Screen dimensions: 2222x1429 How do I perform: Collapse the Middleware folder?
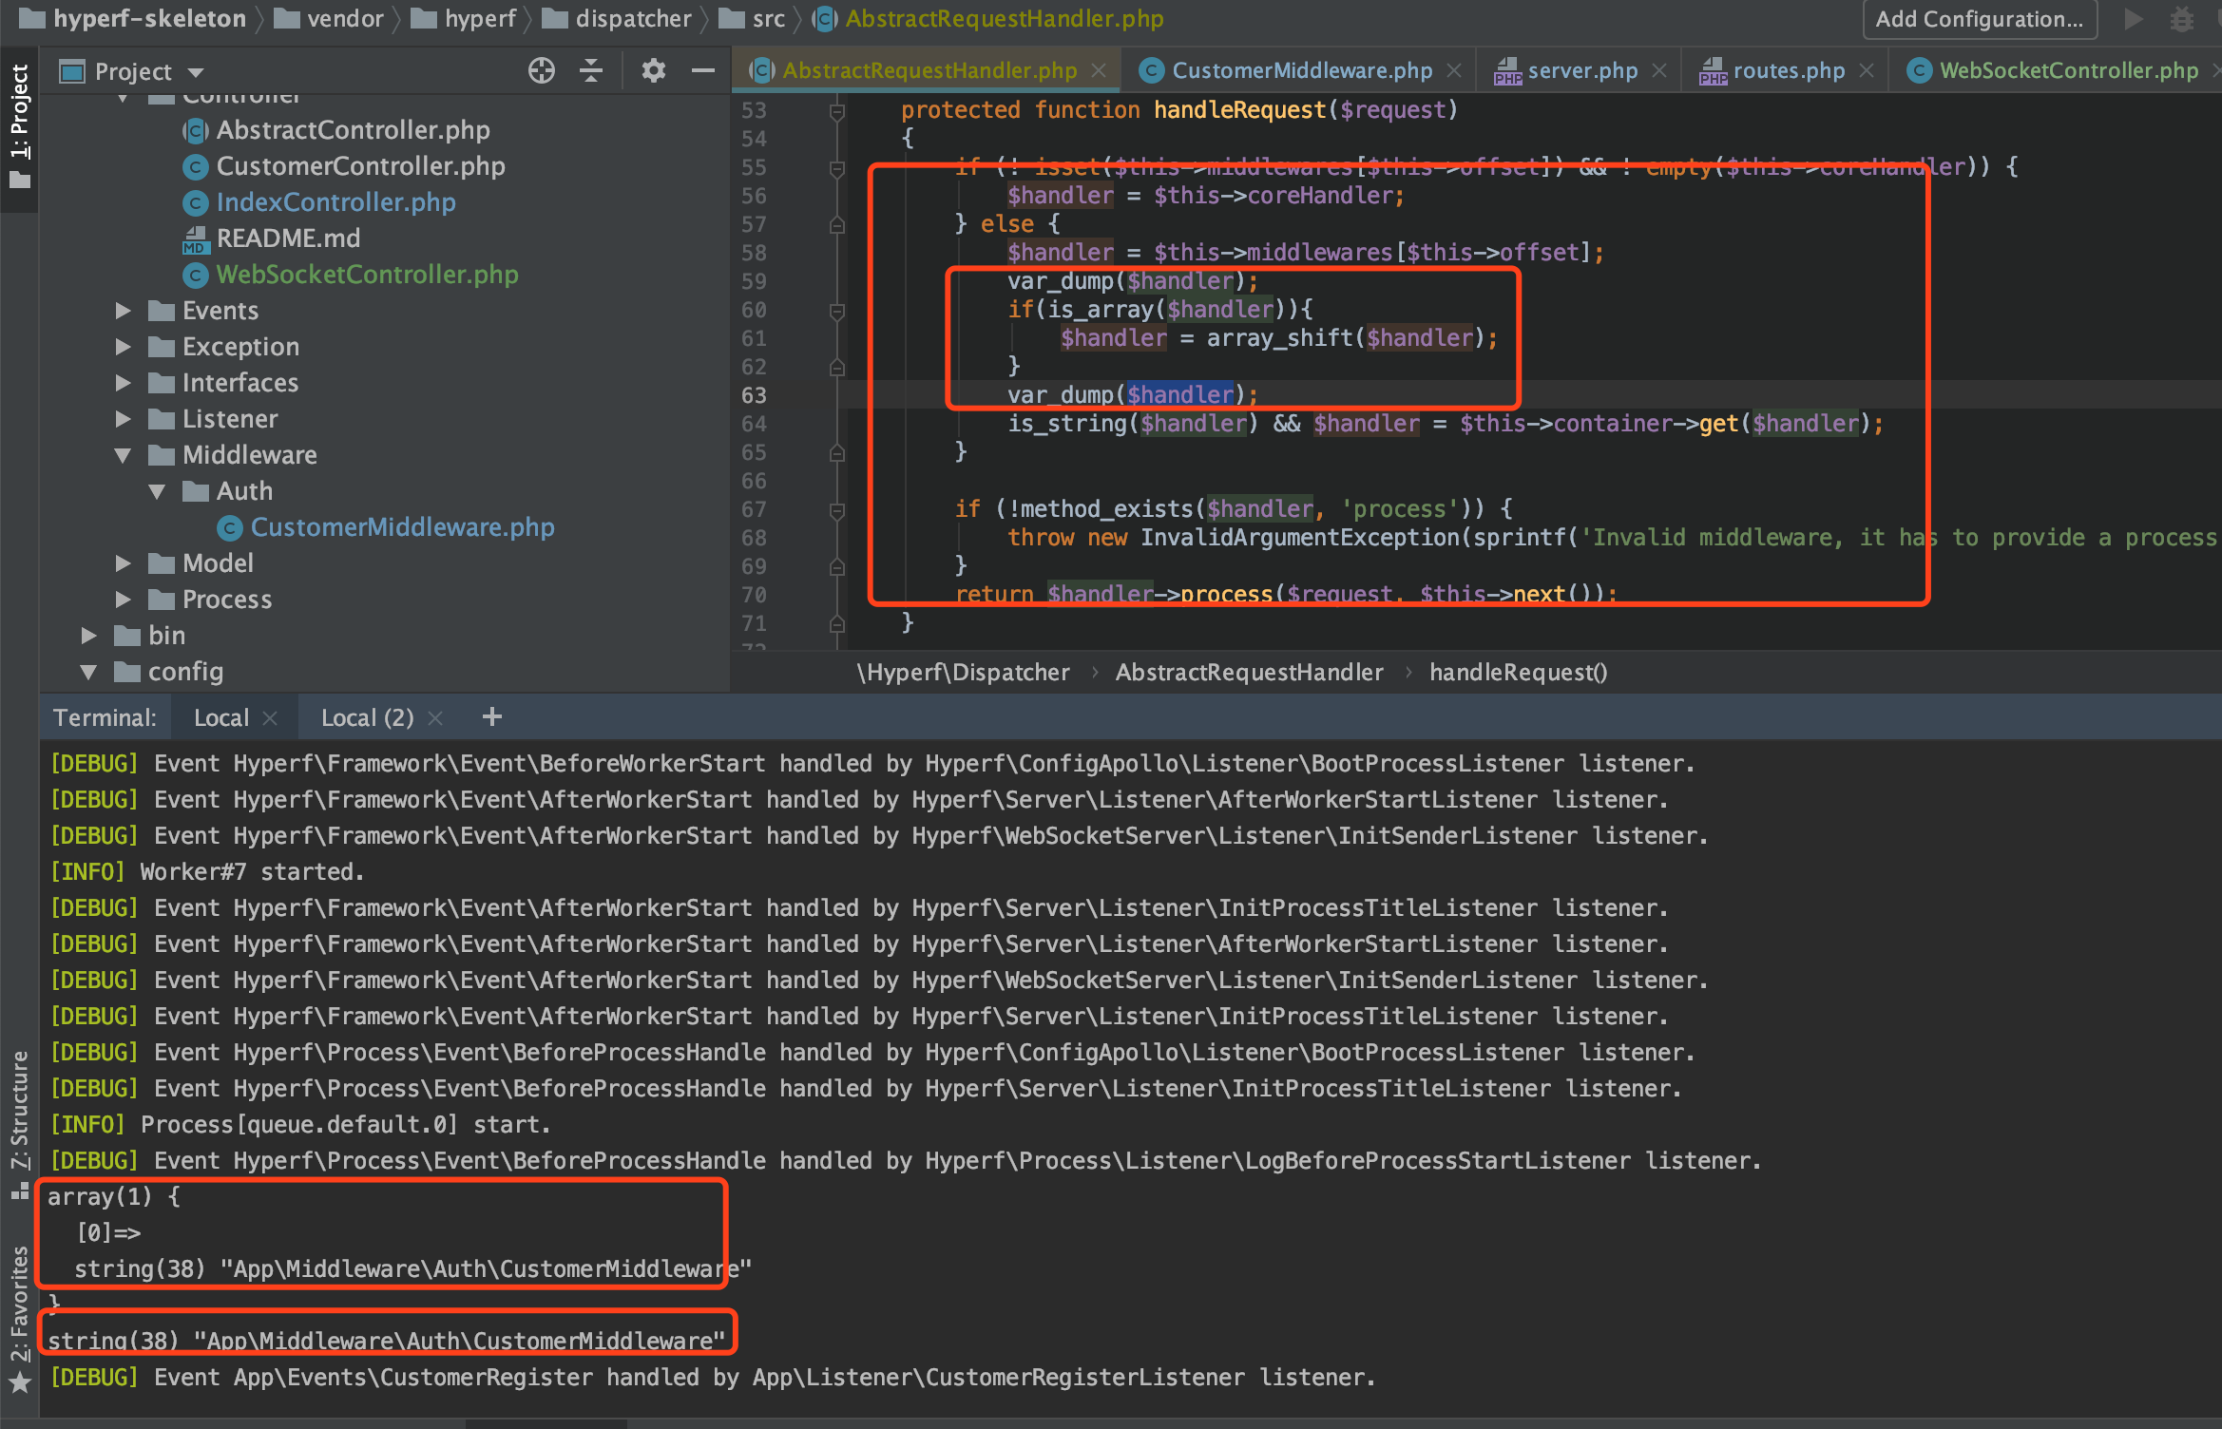pos(124,455)
